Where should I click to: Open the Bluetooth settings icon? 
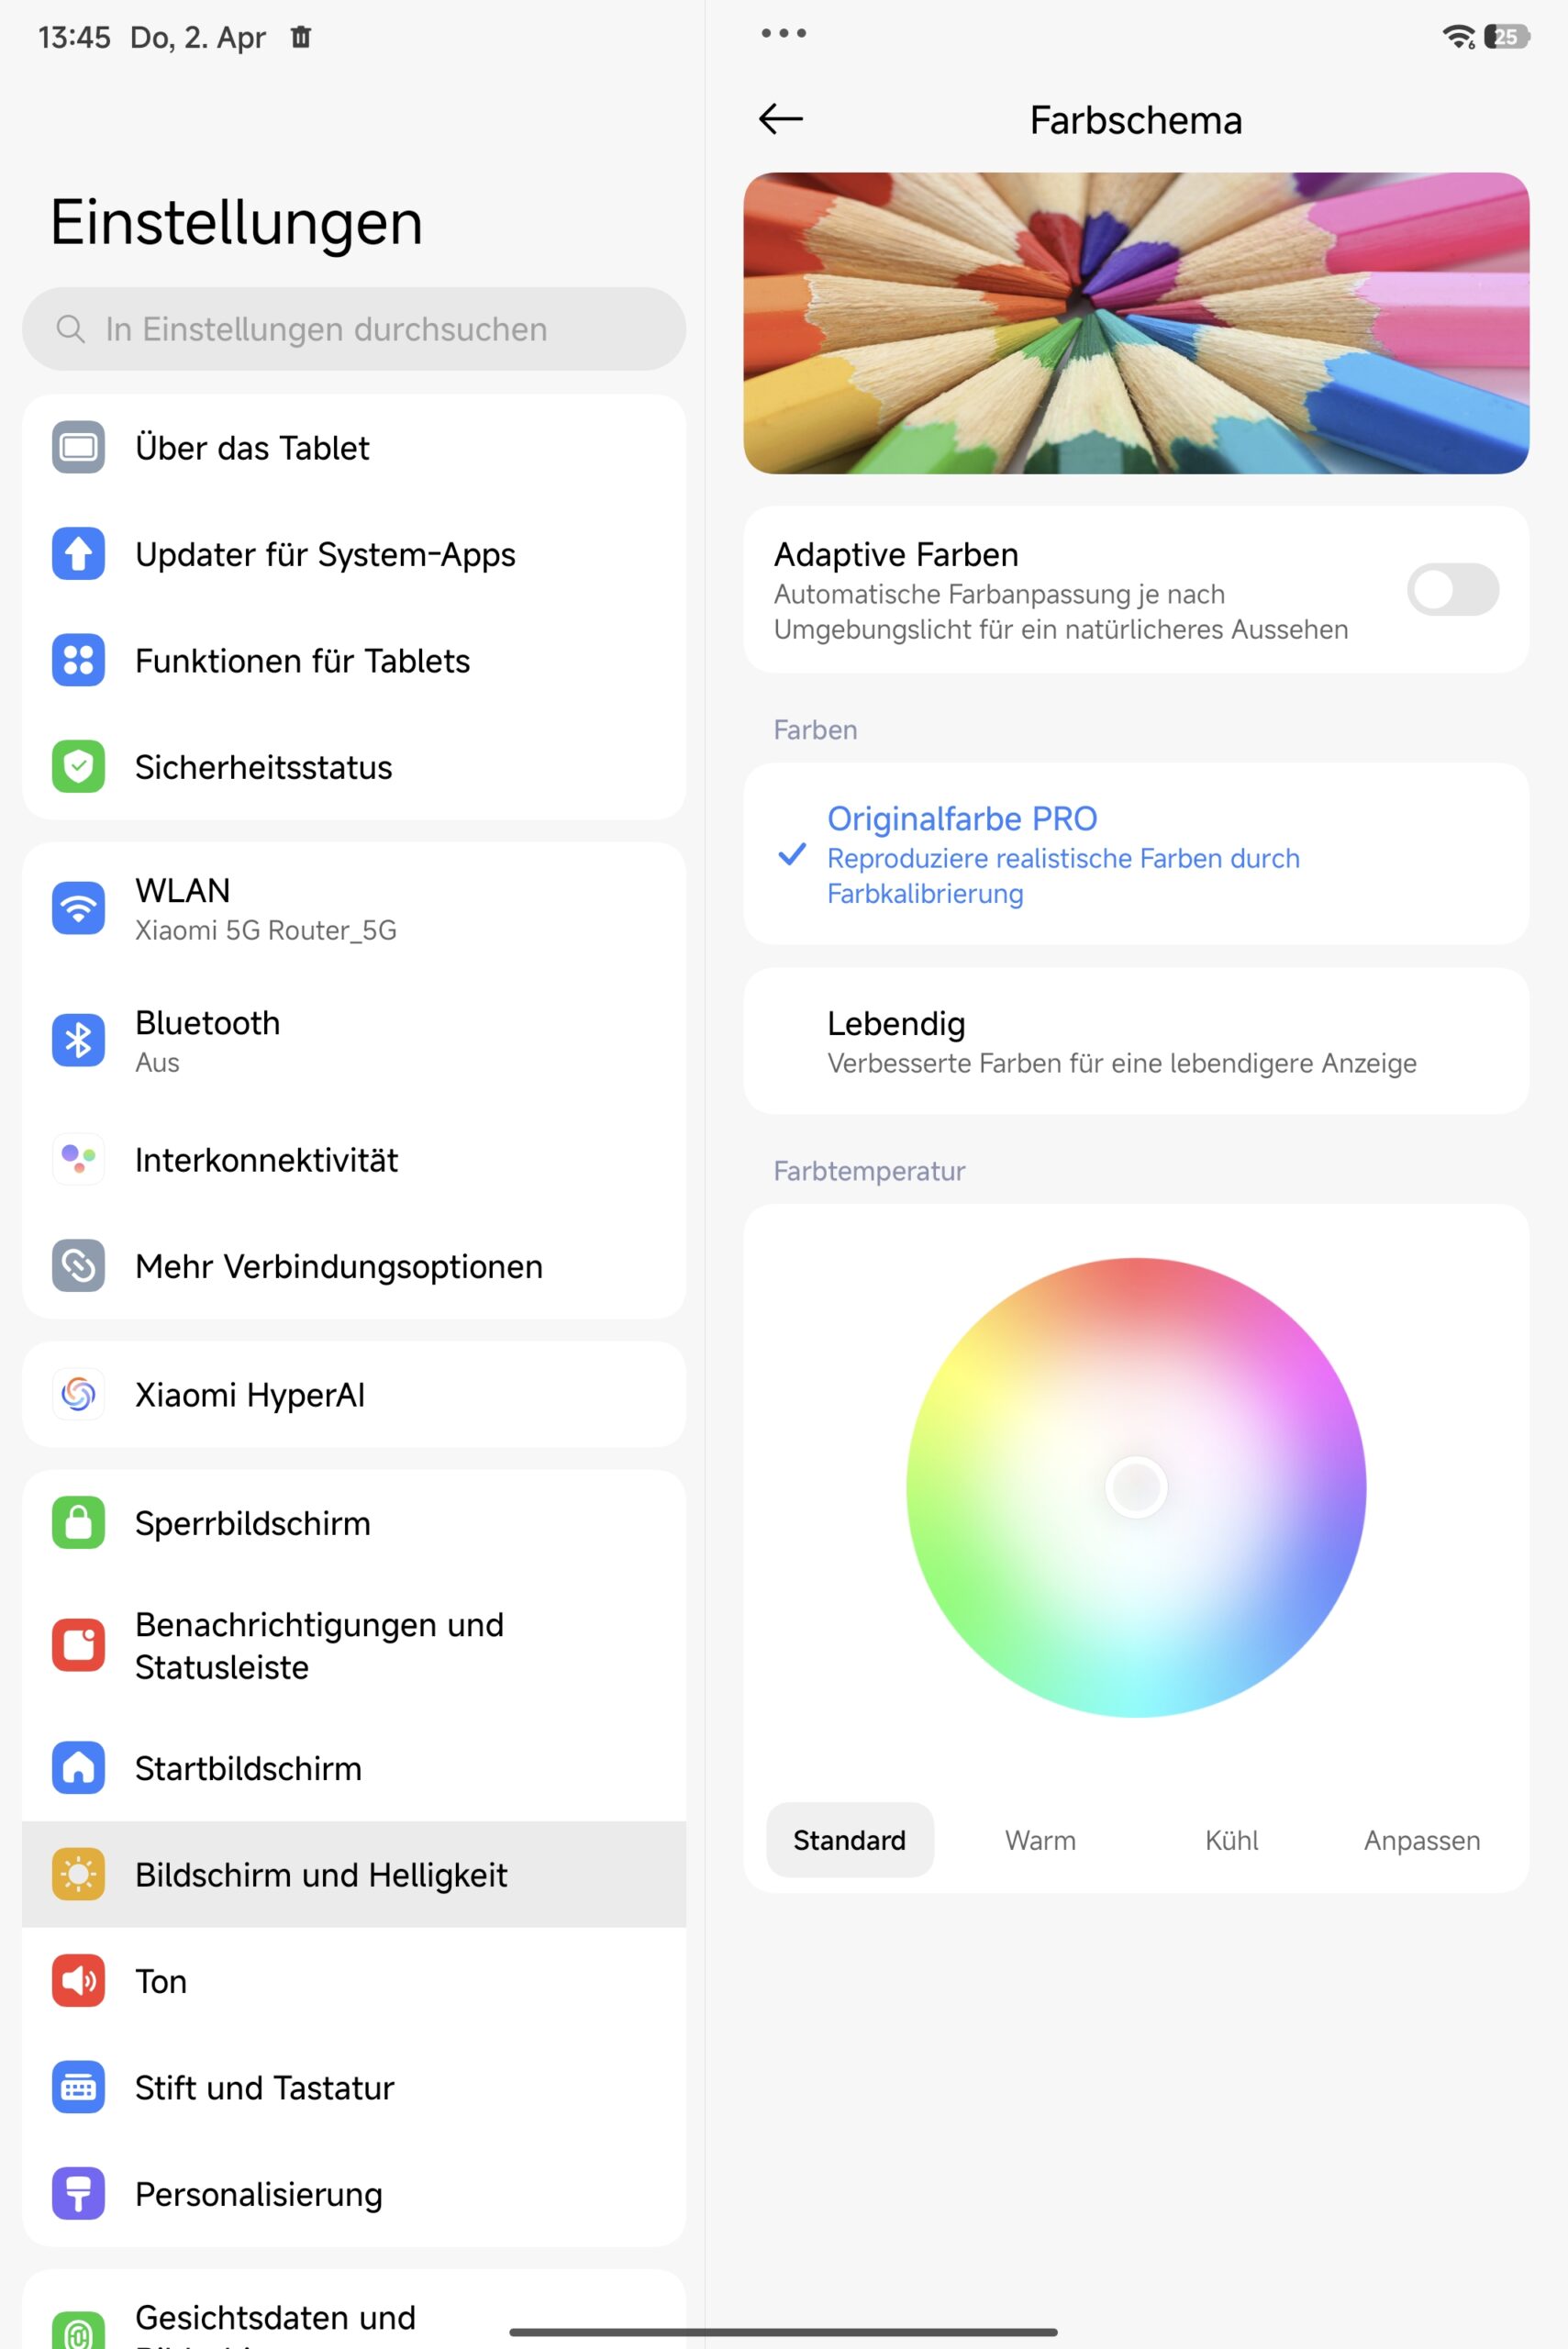(x=78, y=1040)
